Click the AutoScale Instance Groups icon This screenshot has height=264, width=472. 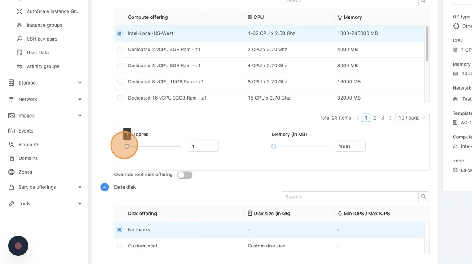click(19, 11)
